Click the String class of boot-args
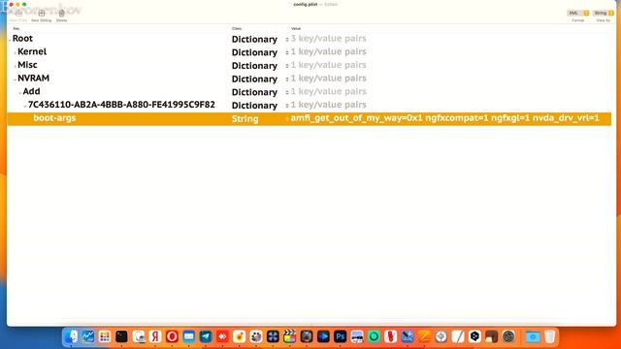The width and height of the screenshot is (621, 349). click(x=245, y=118)
